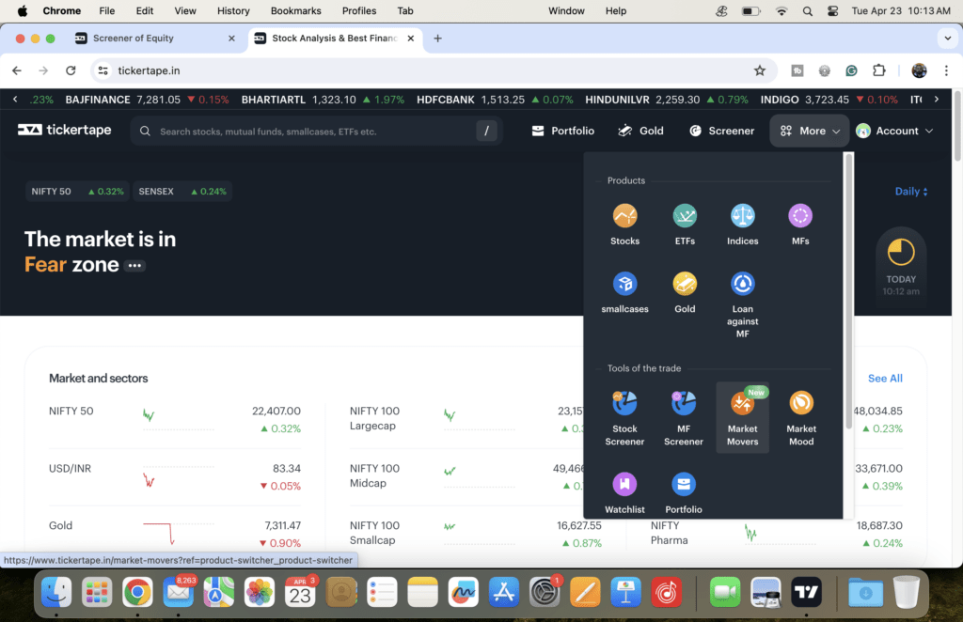Open Bookmarks menu in menu bar
The height and width of the screenshot is (622, 963).
pos(296,11)
